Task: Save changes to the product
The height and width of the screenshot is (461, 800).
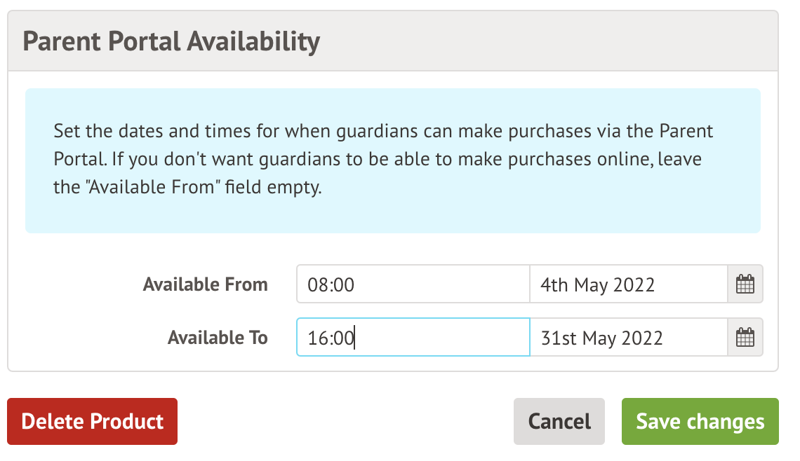Action: [x=700, y=422]
